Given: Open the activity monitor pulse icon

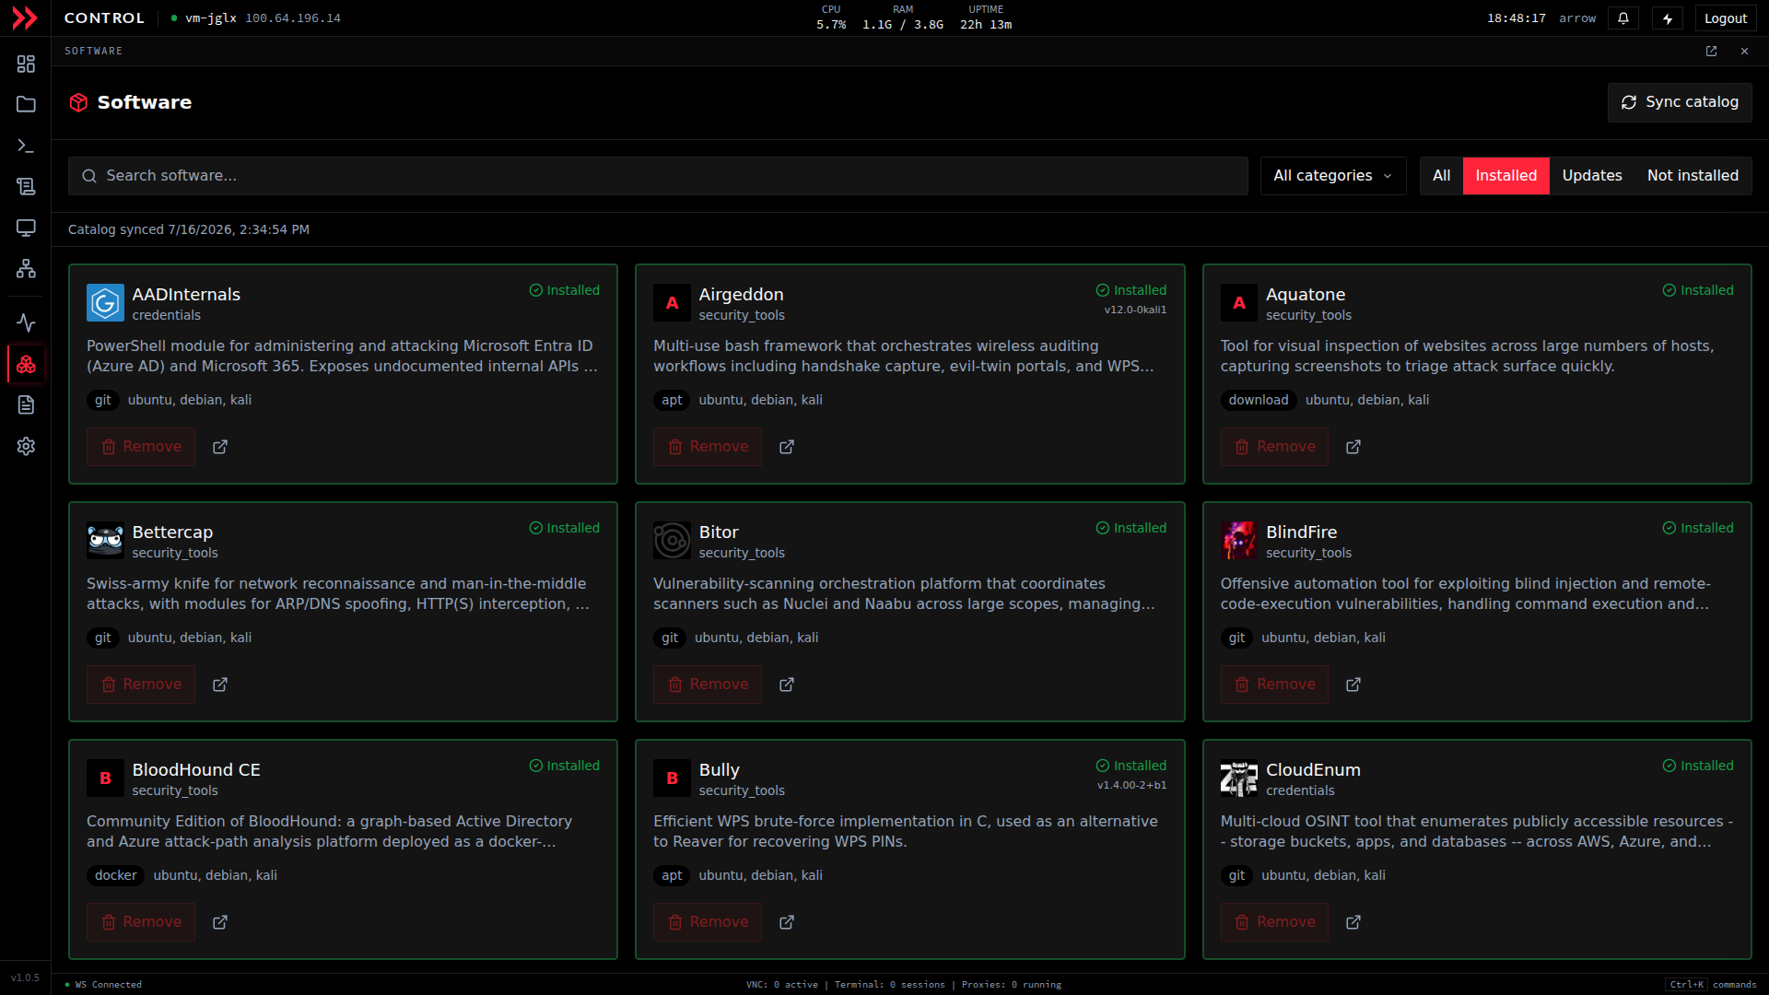Looking at the screenshot, I should [x=26, y=322].
